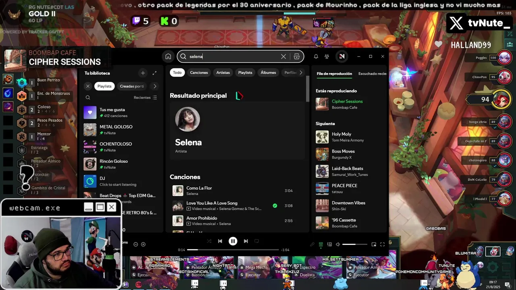The height and width of the screenshot is (290, 516).
Task: Mute the volume speaker icon
Action: [338, 244]
